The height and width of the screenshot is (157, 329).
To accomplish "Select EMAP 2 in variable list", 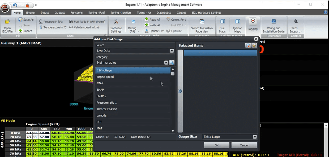I will click(133, 96).
